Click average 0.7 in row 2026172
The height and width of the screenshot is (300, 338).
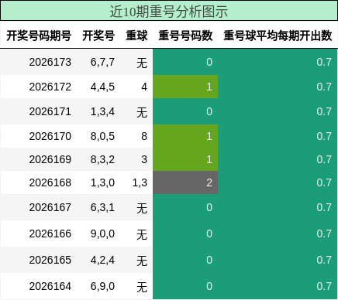tap(324, 87)
